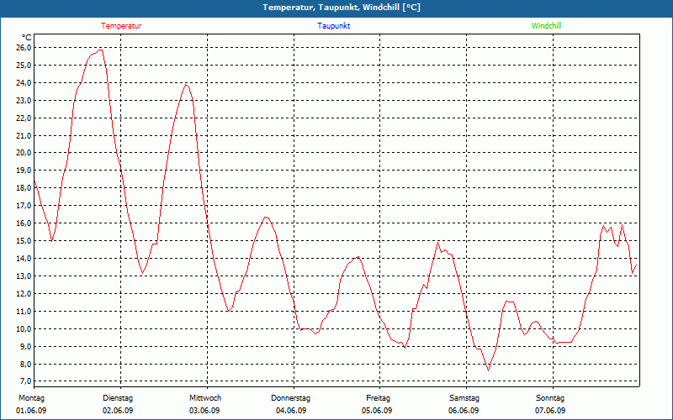This screenshot has height=420, width=673.
Task: Click the 17,0 y-axis value
Action: coord(24,205)
